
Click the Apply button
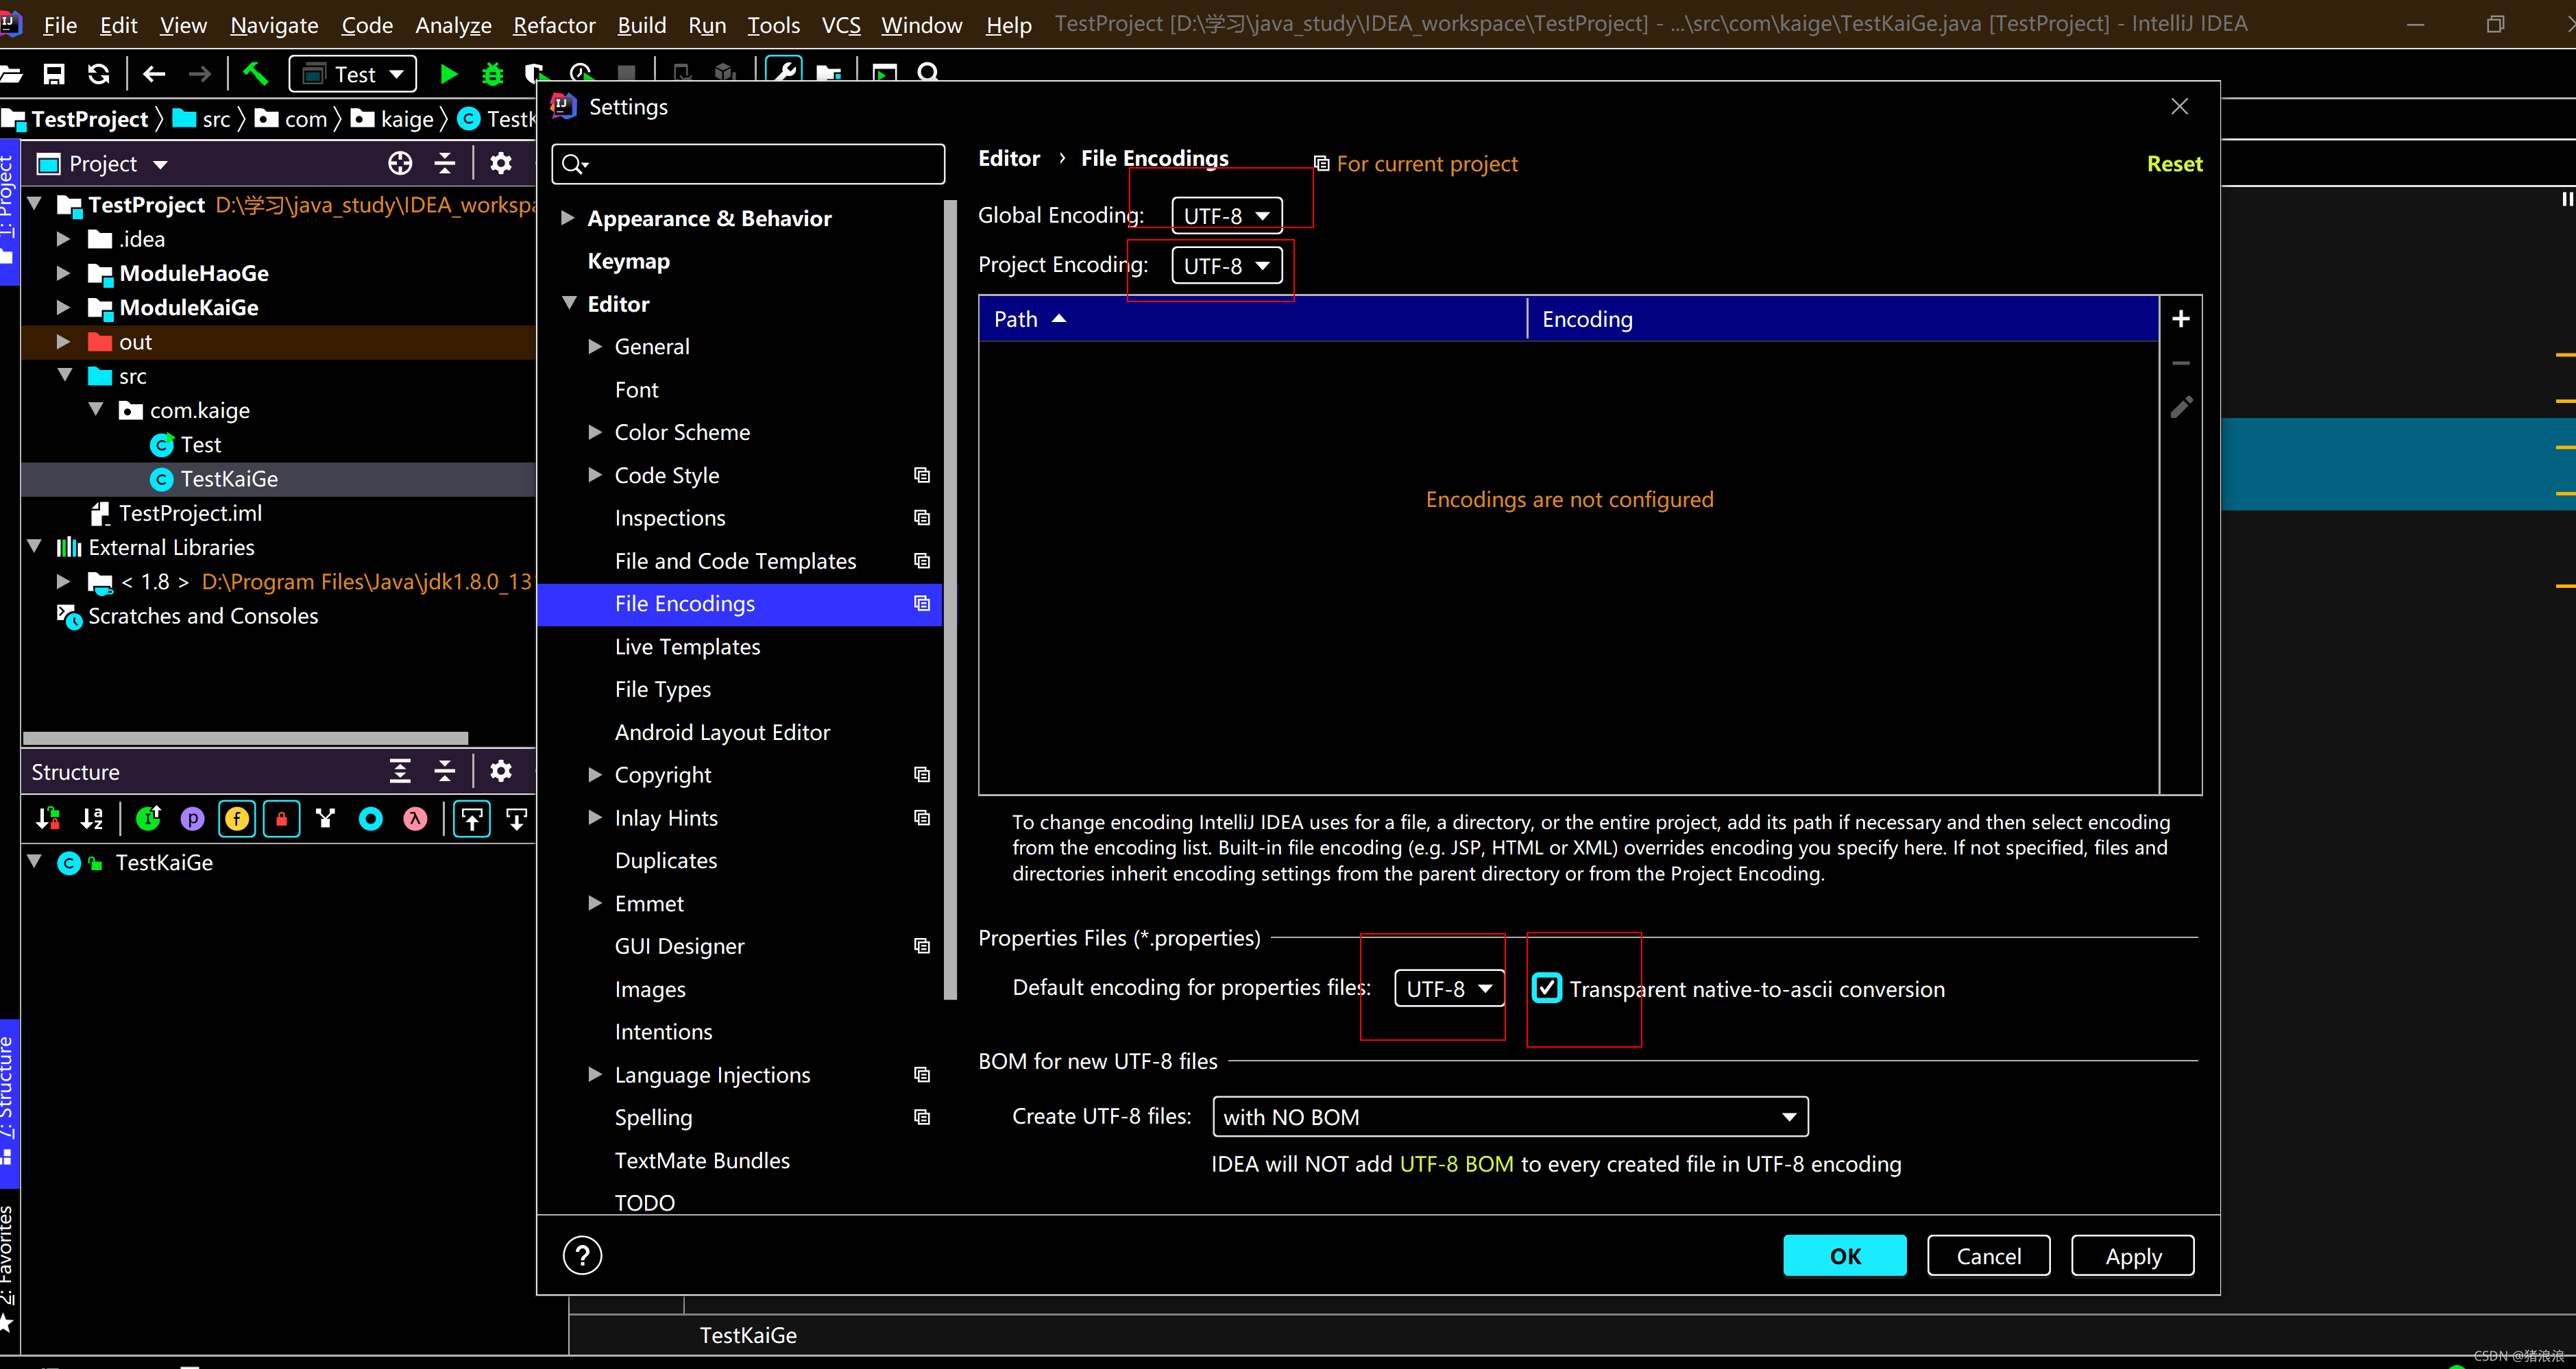tap(2133, 1256)
